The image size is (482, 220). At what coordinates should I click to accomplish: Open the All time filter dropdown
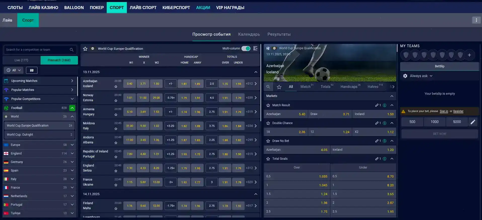[x=14, y=70]
